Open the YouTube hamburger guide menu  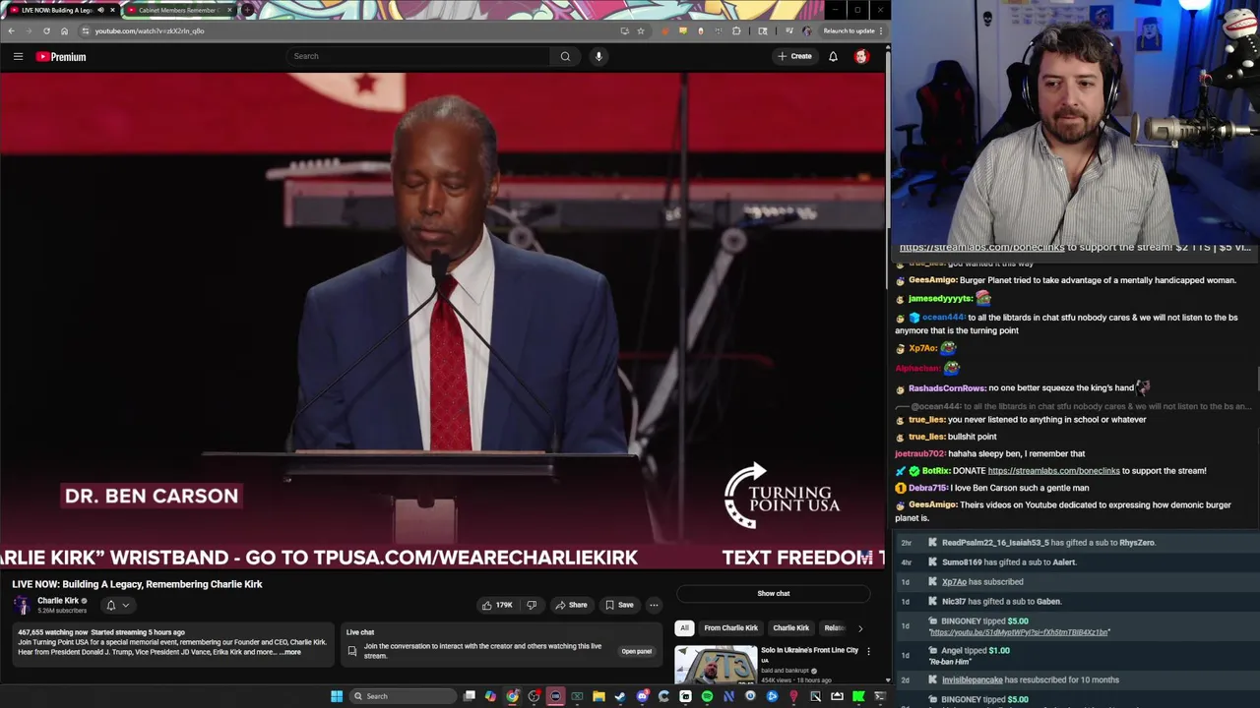click(x=18, y=57)
